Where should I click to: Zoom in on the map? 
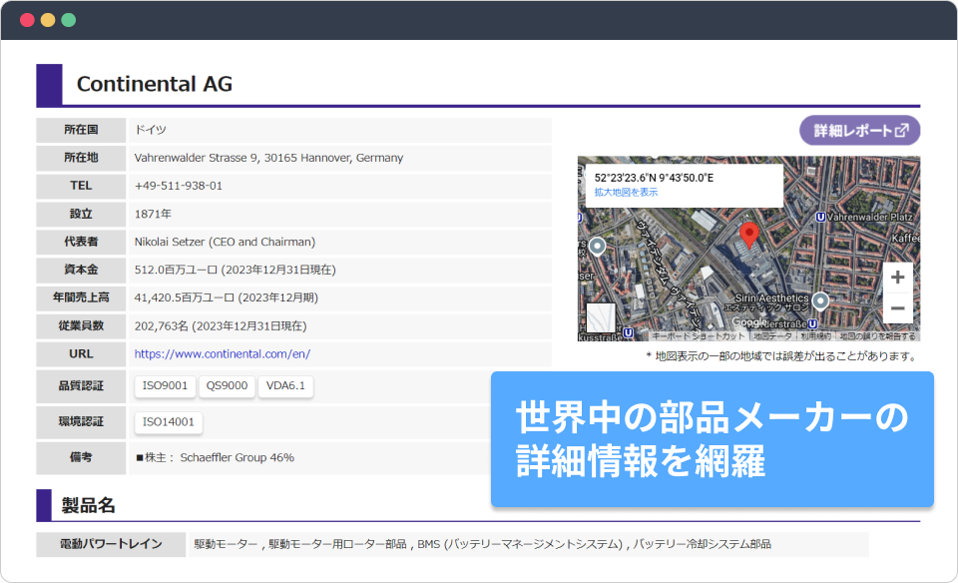[x=897, y=278]
